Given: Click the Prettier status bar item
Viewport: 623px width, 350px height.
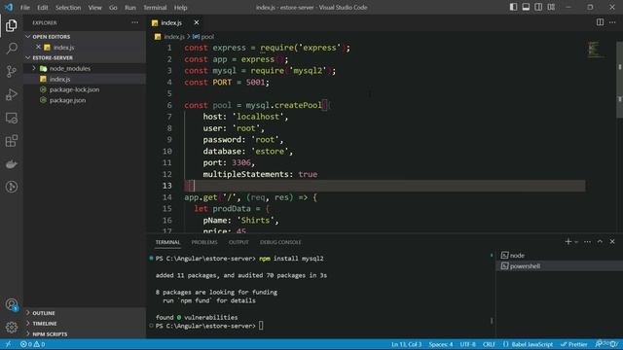Looking at the screenshot, I should [x=573, y=344].
